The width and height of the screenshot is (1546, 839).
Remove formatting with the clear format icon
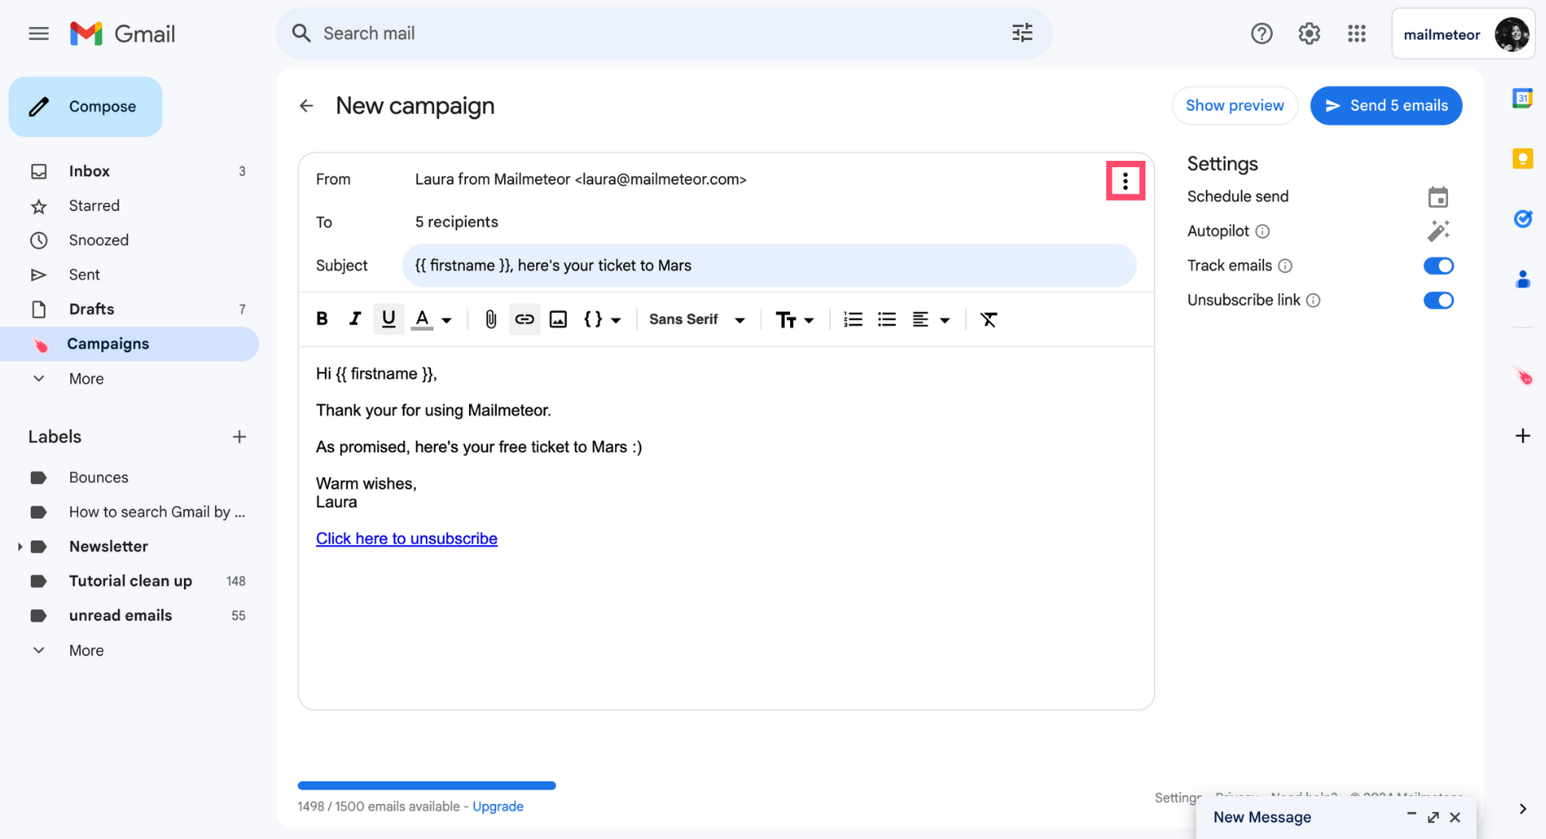tap(988, 319)
